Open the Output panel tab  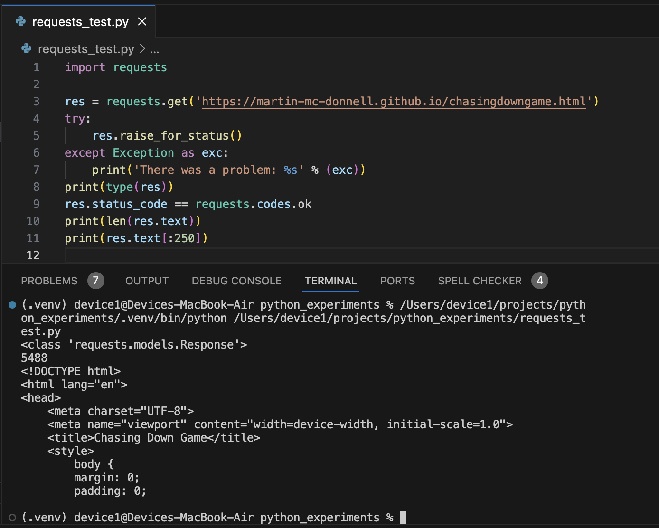pos(147,281)
